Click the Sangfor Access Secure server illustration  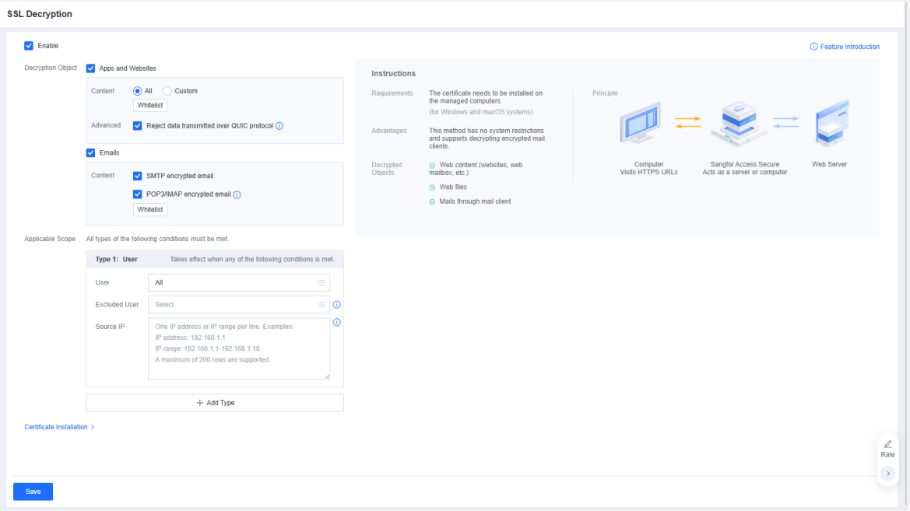tap(738, 124)
